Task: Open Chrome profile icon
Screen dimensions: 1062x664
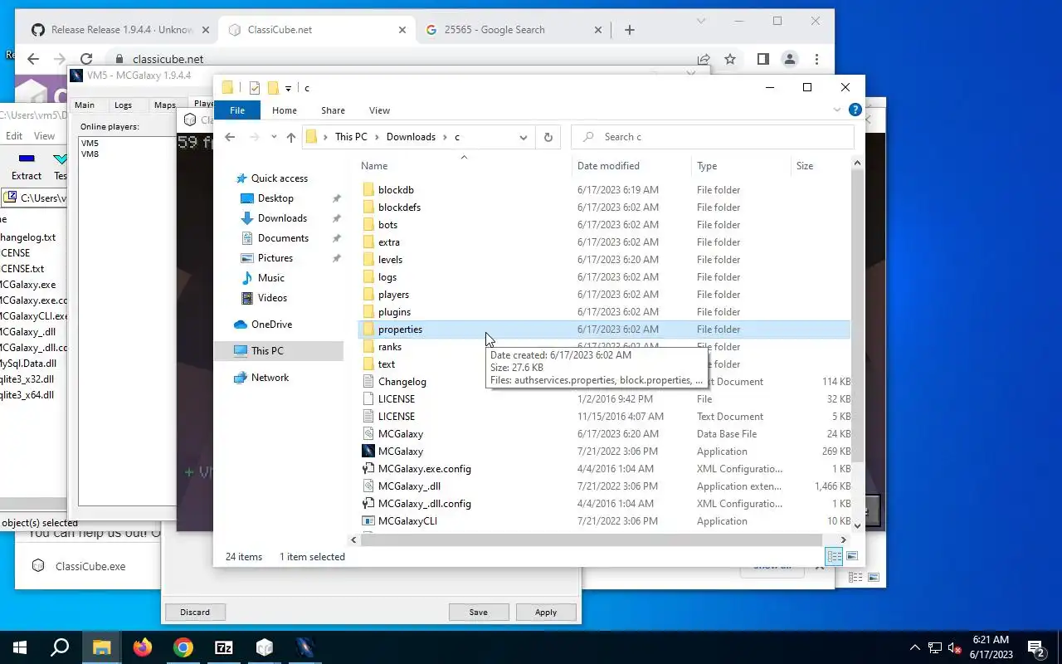Action: click(x=790, y=59)
